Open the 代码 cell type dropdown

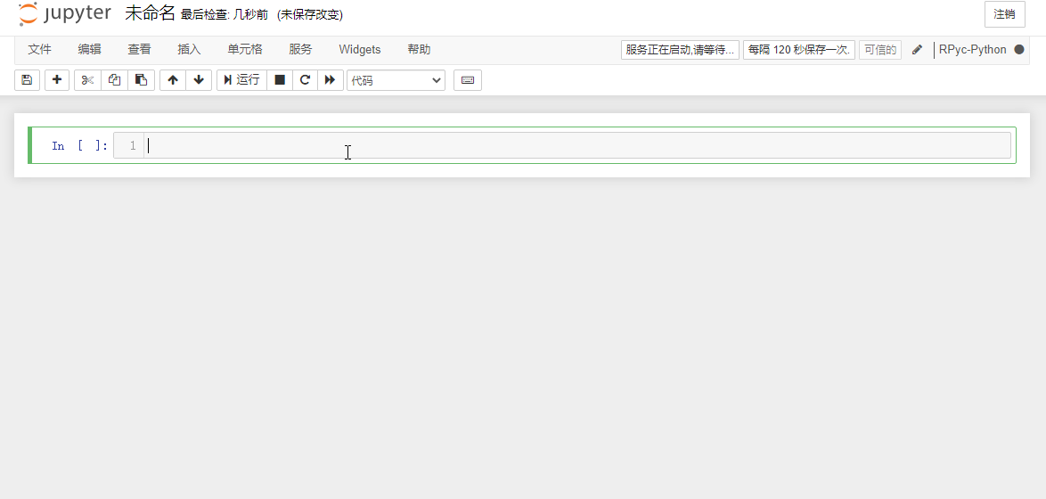coord(396,80)
